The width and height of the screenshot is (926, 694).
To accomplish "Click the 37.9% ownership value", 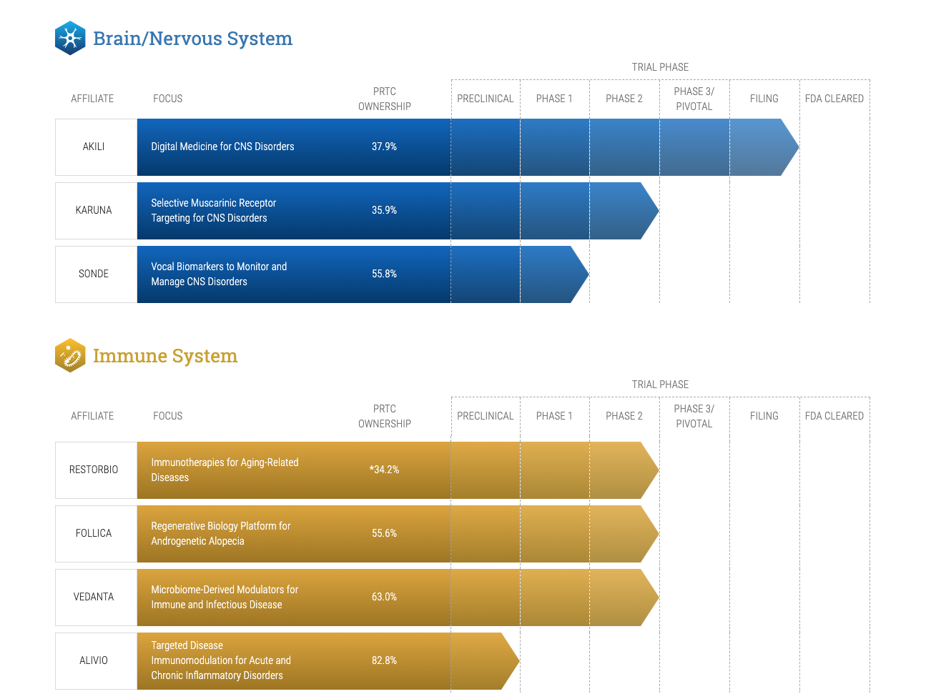I will point(384,147).
